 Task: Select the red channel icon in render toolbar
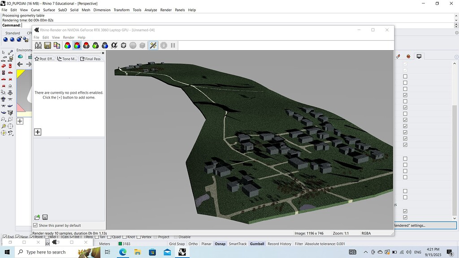tap(87, 45)
